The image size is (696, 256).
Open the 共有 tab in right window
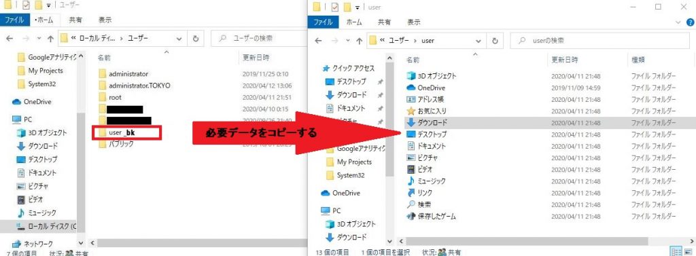[384, 22]
